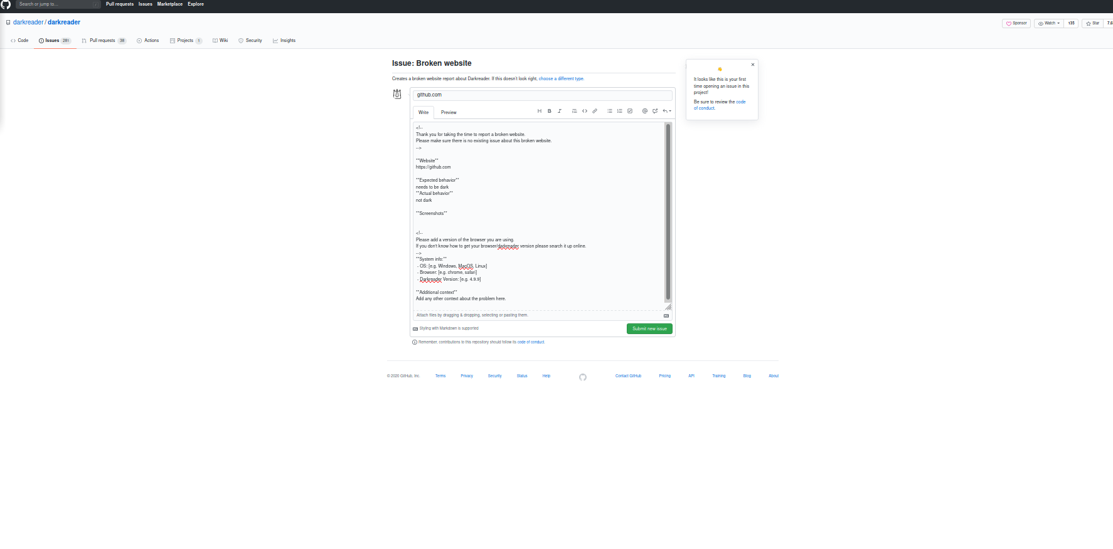
Task: Insert a quote using the quote icon
Action: (x=574, y=111)
